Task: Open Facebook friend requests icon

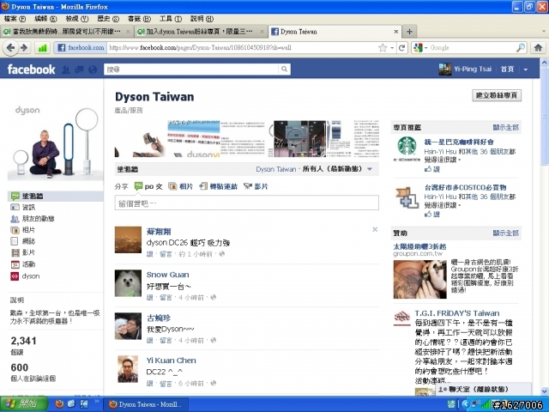Action: click(x=66, y=70)
